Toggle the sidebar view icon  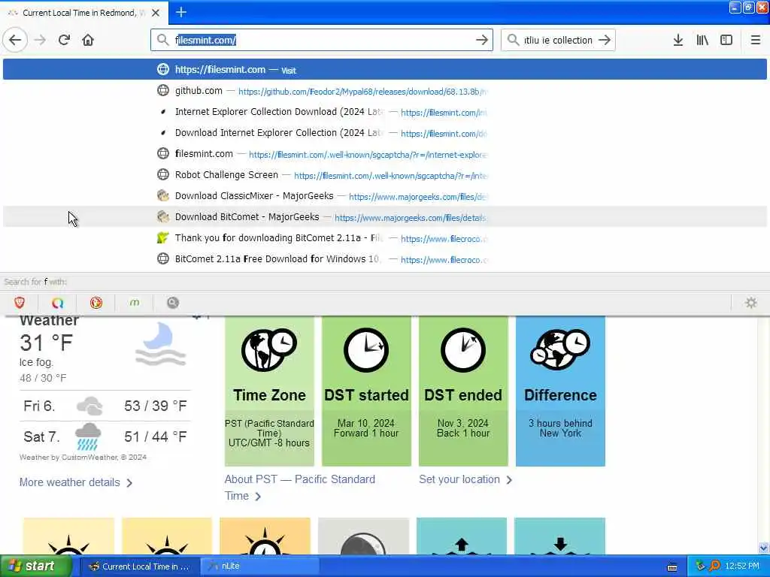pyautogui.click(x=726, y=40)
